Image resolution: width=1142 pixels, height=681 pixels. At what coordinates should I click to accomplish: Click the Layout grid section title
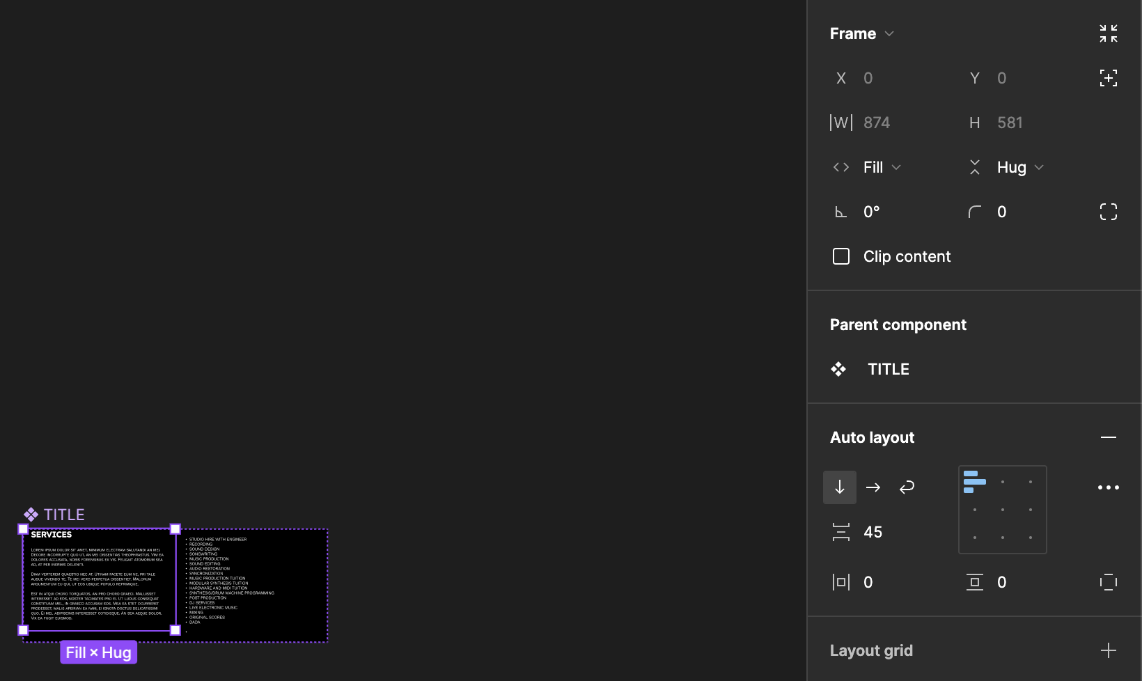871,650
